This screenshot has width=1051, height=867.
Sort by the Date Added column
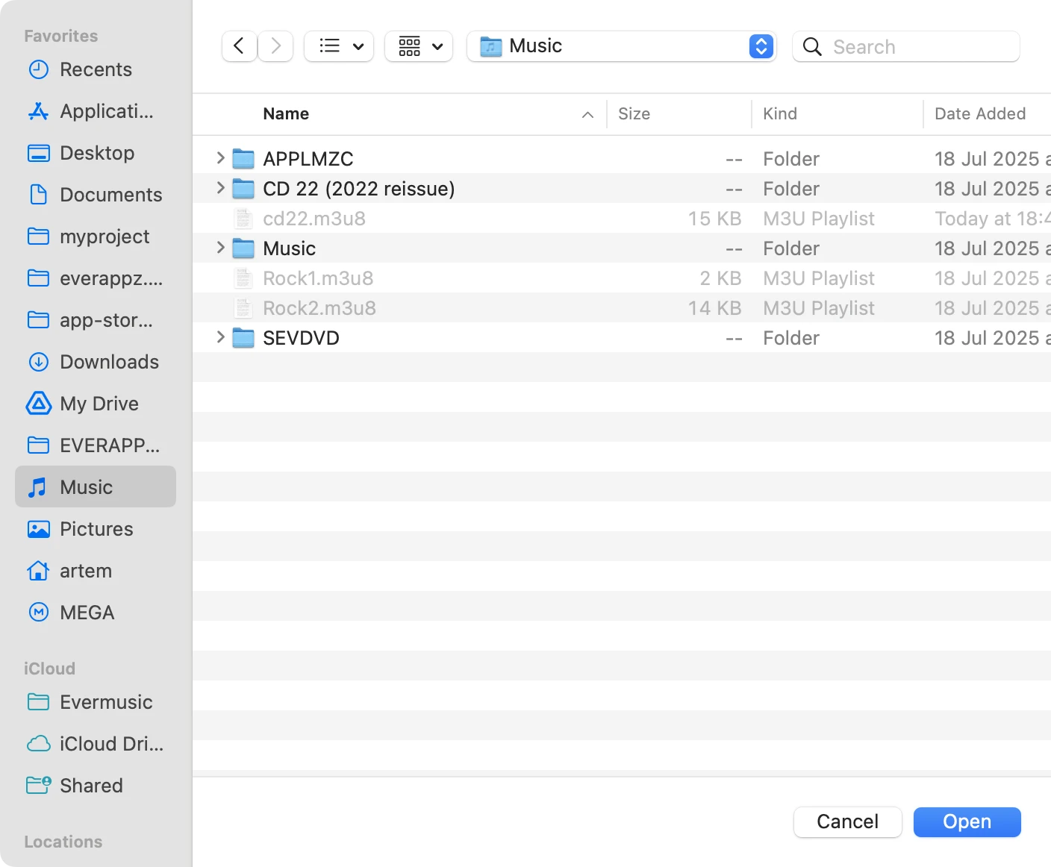coord(979,113)
